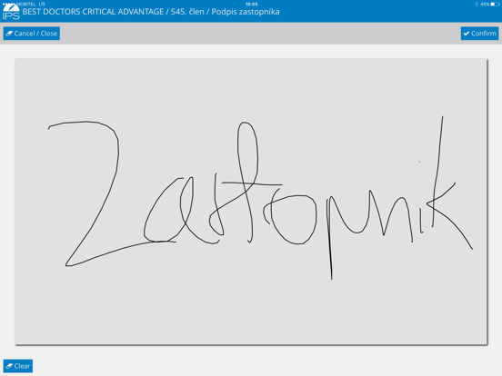Tap the battery indicator in status bar
Image resolution: width=502 pixels, height=376 pixels.
tap(495, 5)
